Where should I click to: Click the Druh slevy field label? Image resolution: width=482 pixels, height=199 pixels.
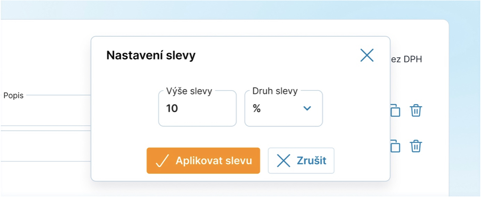275,91
